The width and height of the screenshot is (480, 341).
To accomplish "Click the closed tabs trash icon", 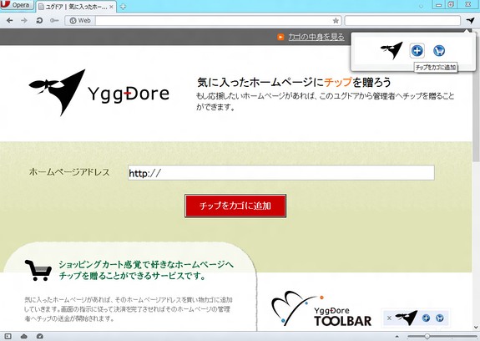I will coord(422,5).
